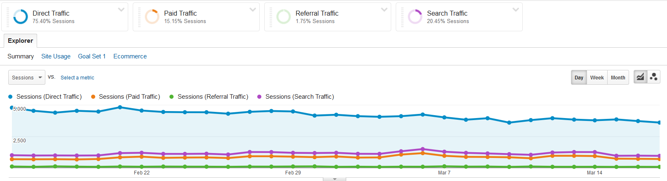Expand the Search Traffic segment menu
The image size is (667, 181).
(x=516, y=10)
